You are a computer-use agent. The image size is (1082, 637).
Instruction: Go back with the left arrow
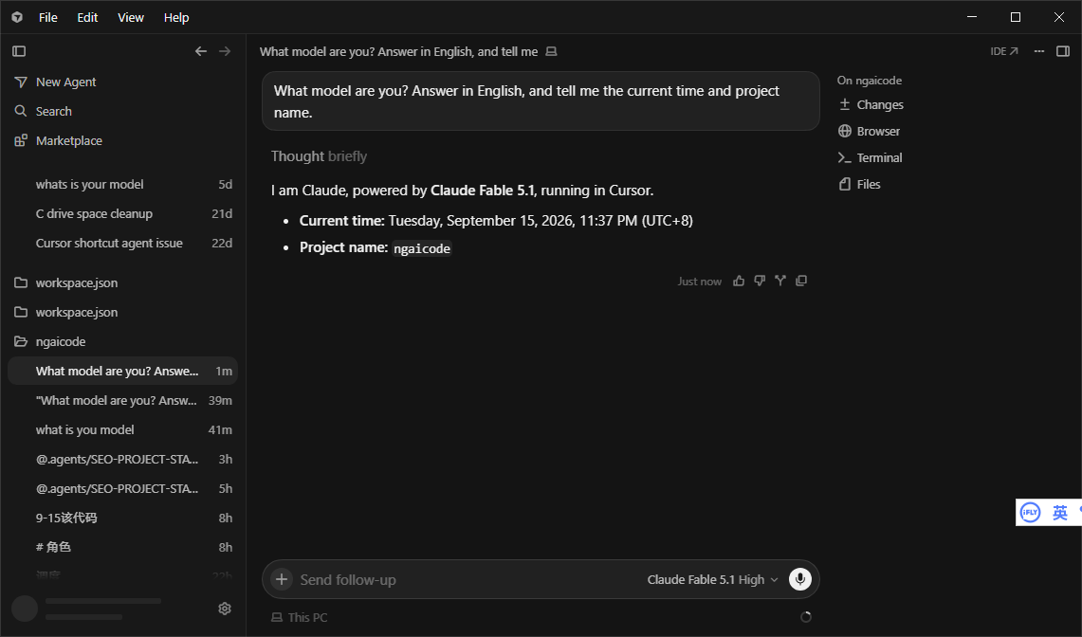201,51
